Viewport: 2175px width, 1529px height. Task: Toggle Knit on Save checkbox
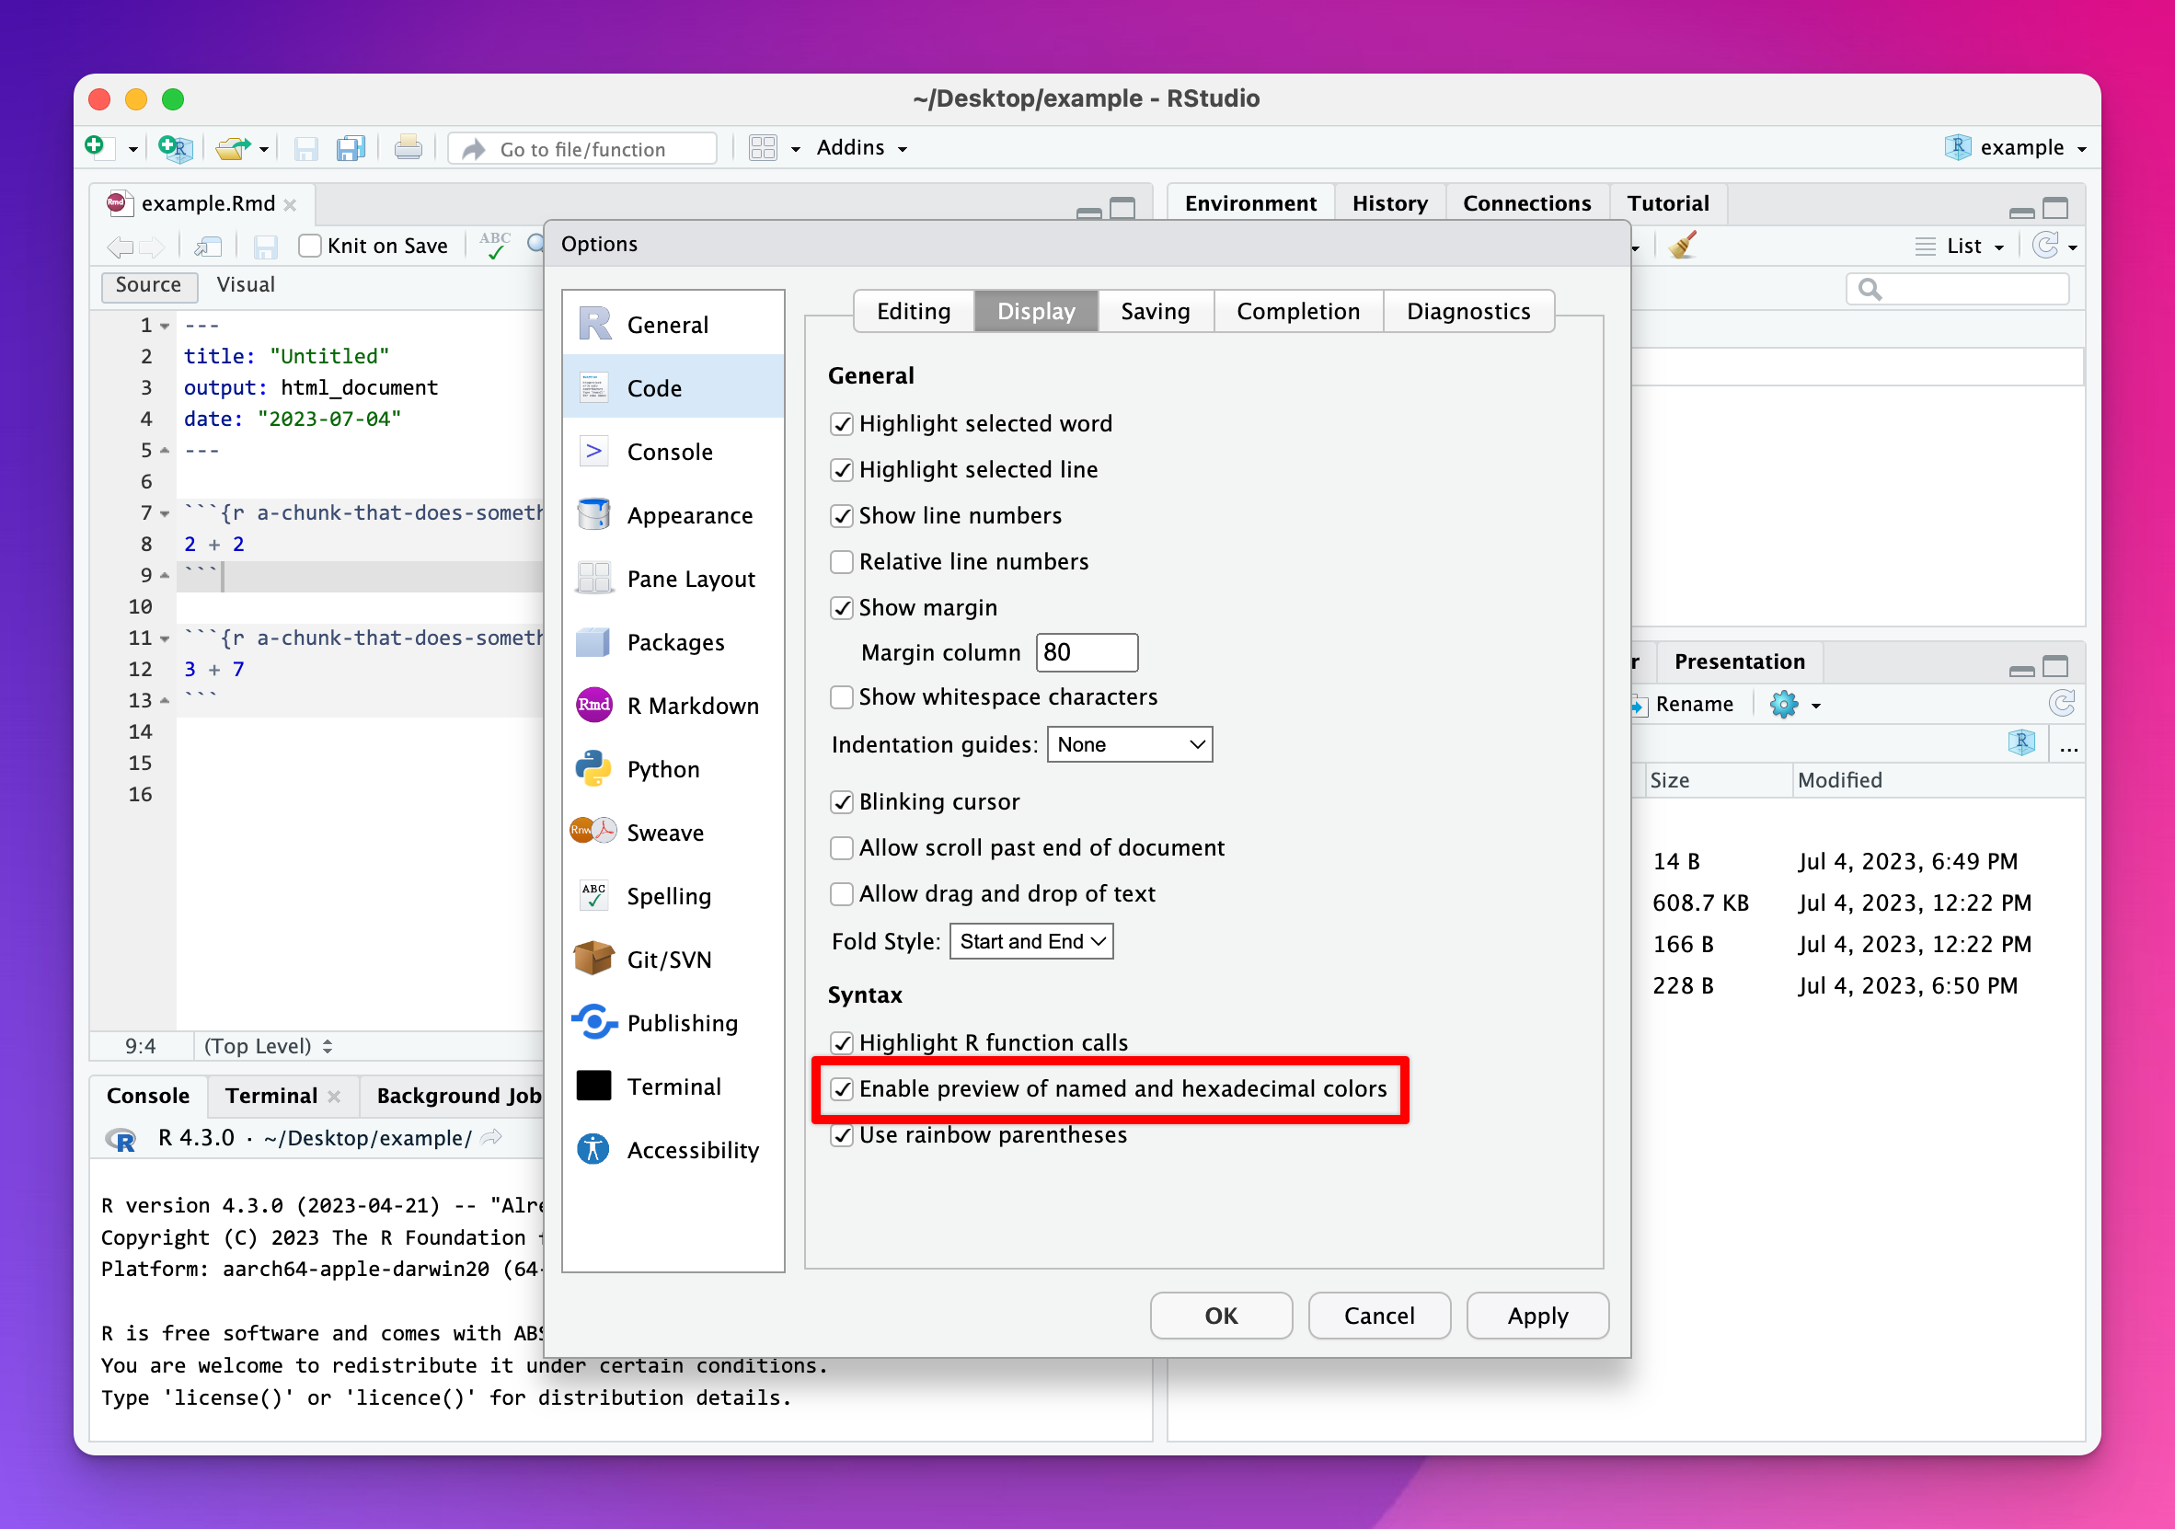pos(310,247)
